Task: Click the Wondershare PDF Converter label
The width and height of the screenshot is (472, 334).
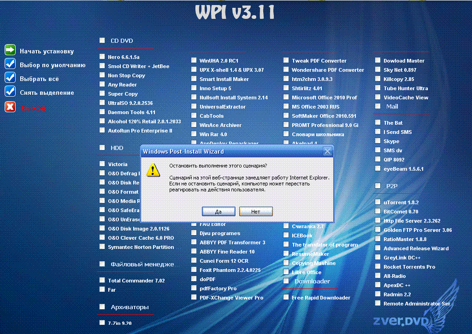Action: [x=328, y=70]
